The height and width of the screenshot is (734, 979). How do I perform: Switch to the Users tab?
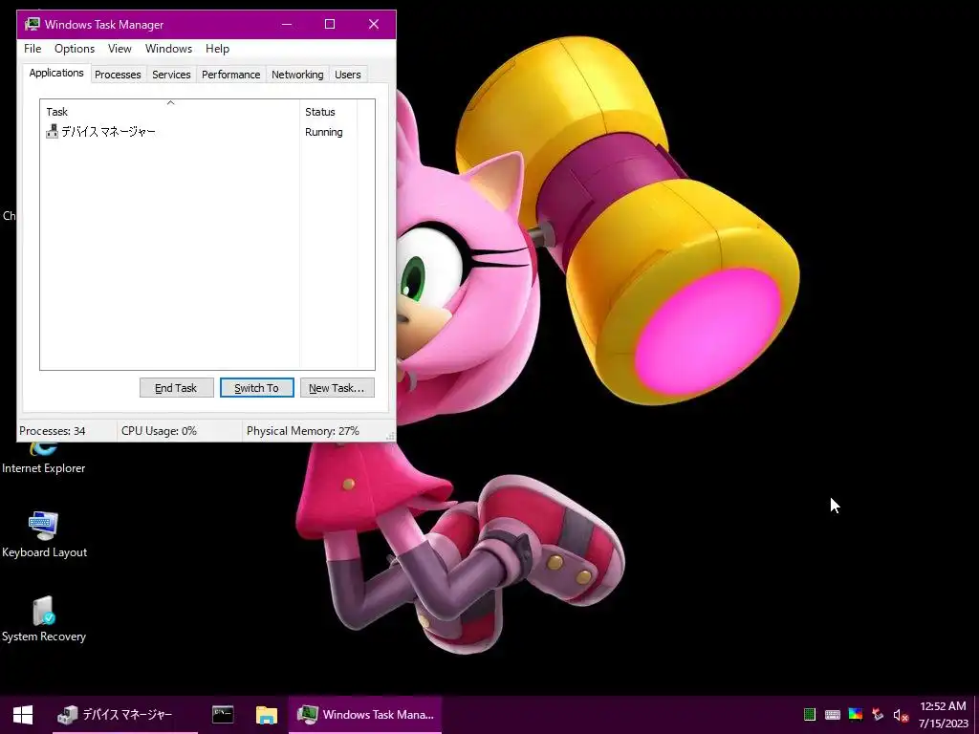click(x=348, y=75)
